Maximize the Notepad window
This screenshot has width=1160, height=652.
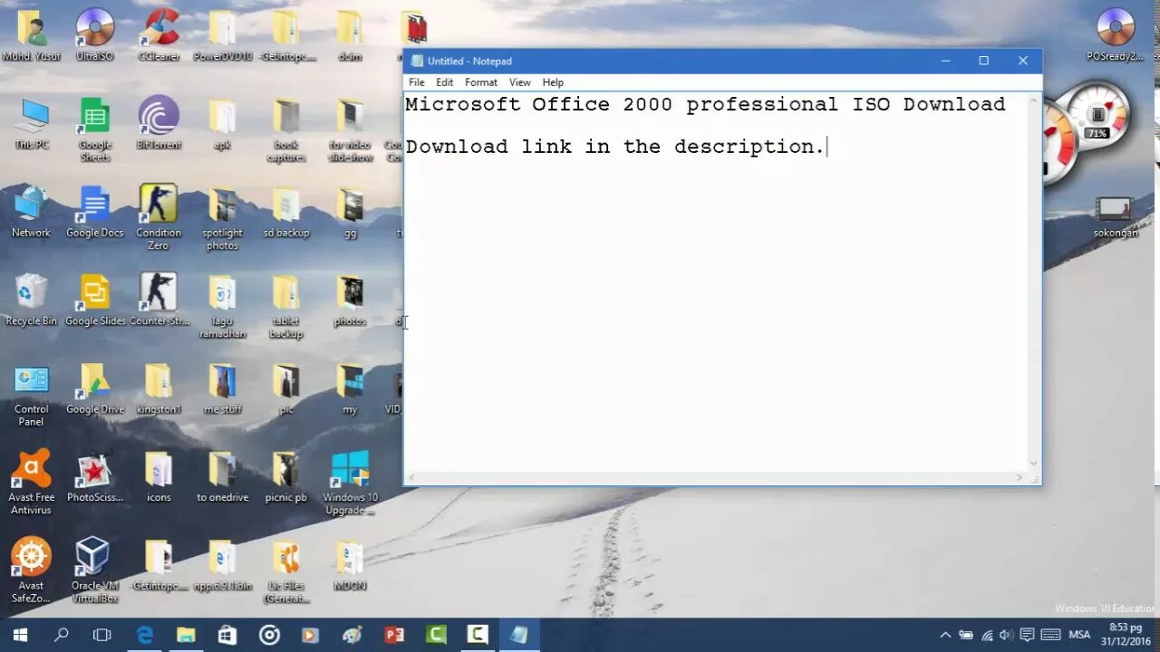(983, 61)
